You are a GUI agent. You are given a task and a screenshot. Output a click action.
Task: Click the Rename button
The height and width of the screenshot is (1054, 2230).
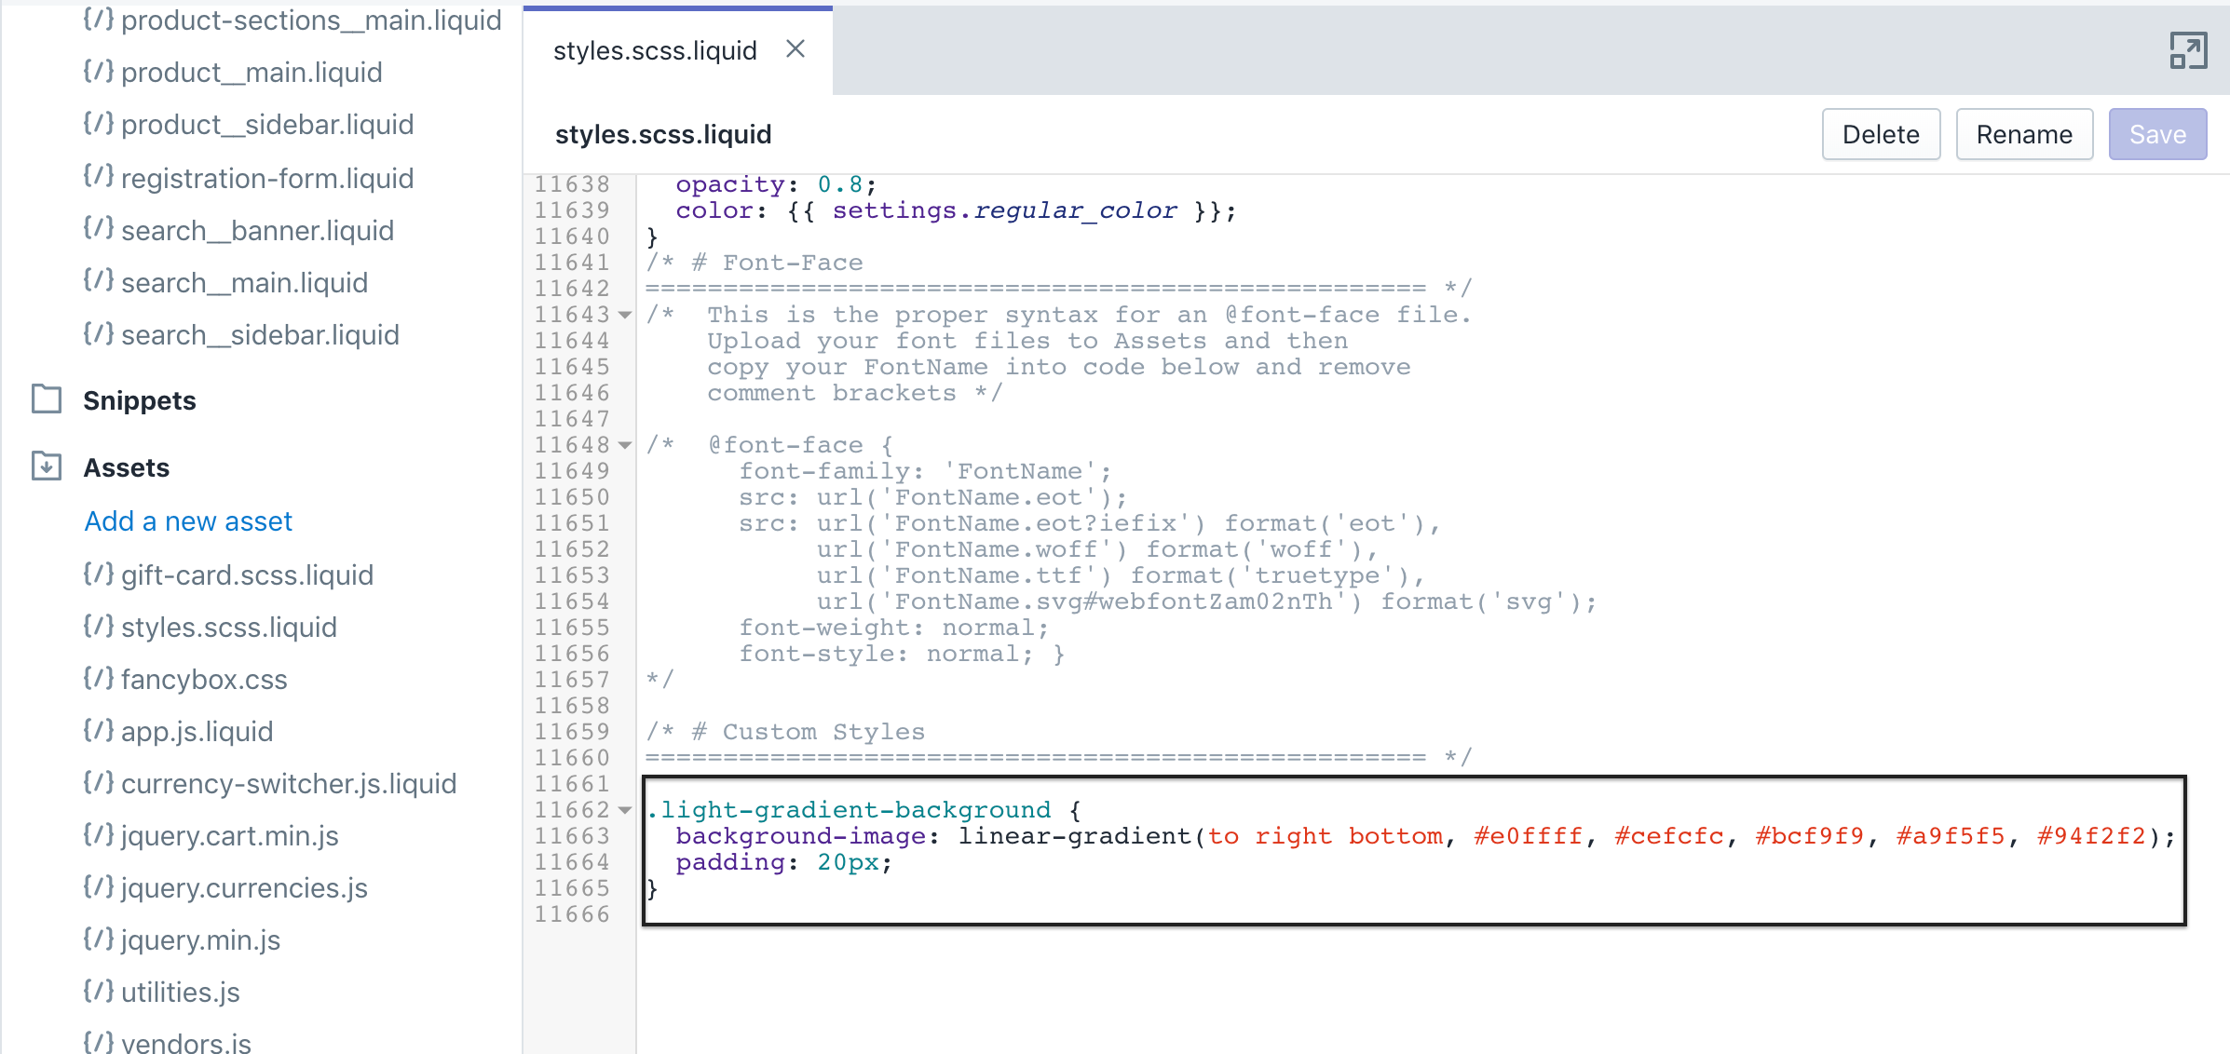point(2023,133)
